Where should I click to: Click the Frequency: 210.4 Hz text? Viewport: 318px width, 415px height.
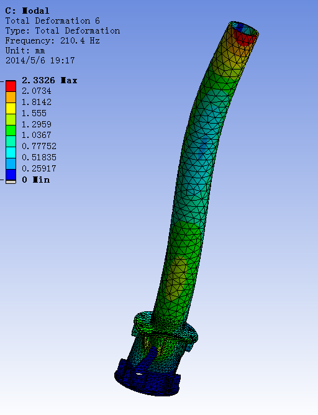tap(53, 41)
